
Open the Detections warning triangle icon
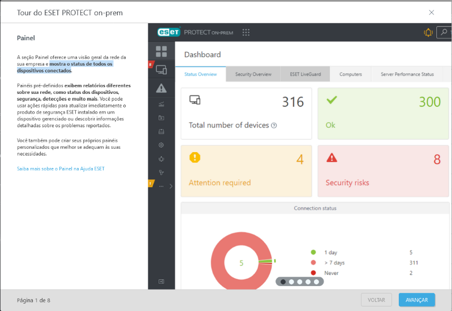[161, 88]
